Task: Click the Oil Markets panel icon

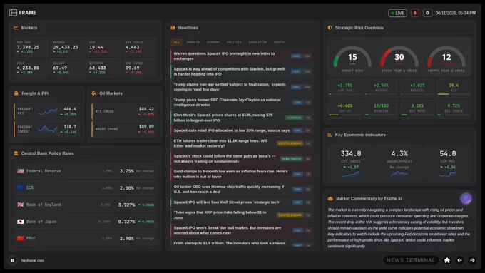Action: coord(93,93)
